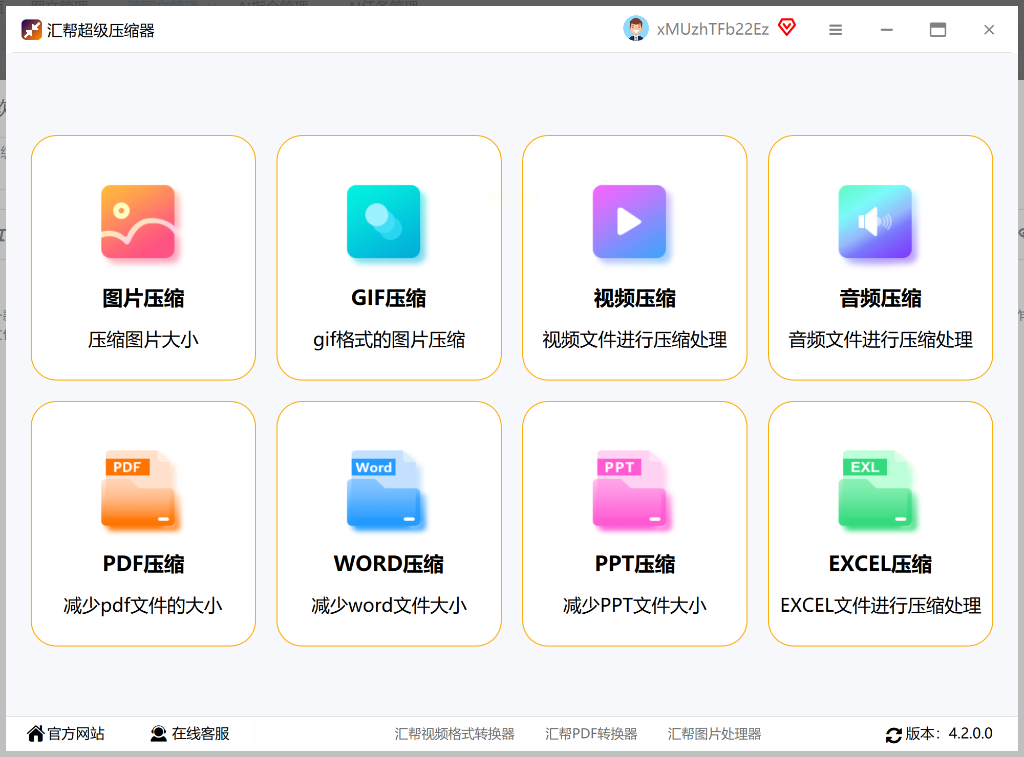Select the green EXL folder icon
The height and width of the screenshot is (757, 1024).
coord(875,488)
